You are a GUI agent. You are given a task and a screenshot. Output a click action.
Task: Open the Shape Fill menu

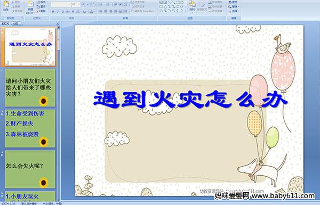point(216,2)
